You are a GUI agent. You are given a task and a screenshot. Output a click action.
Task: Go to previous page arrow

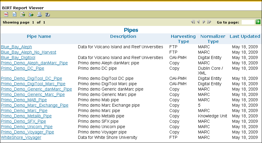tap(198, 22)
